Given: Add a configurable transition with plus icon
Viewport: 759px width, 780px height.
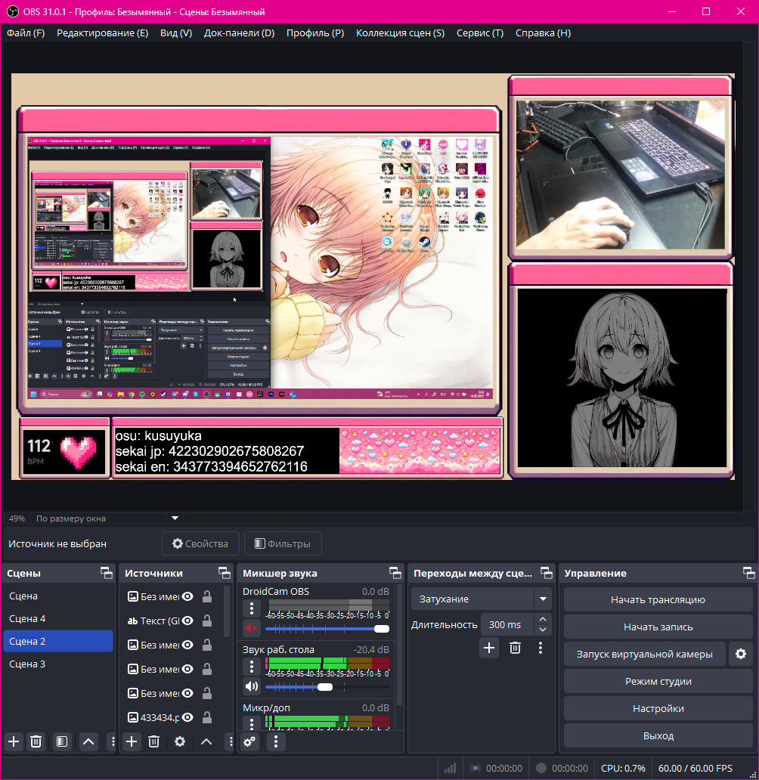Looking at the screenshot, I should [x=489, y=648].
